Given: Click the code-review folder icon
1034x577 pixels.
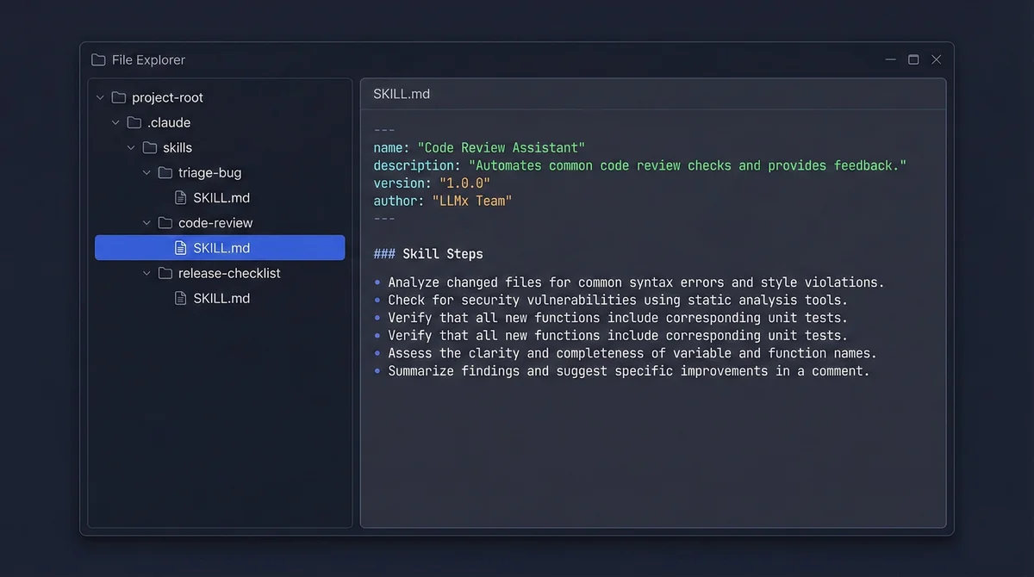Looking at the screenshot, I should pos(165,222).
